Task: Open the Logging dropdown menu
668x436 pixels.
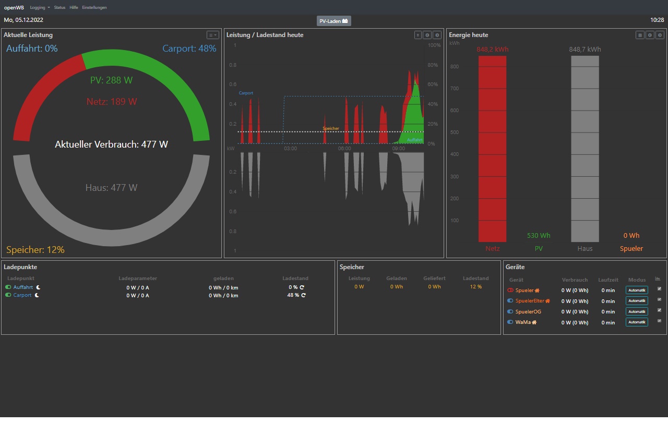Action: (40, 8)
